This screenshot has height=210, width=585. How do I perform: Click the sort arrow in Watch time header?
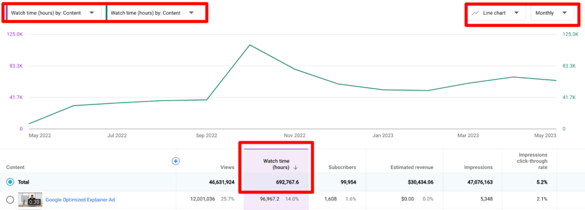pos(295,167)
